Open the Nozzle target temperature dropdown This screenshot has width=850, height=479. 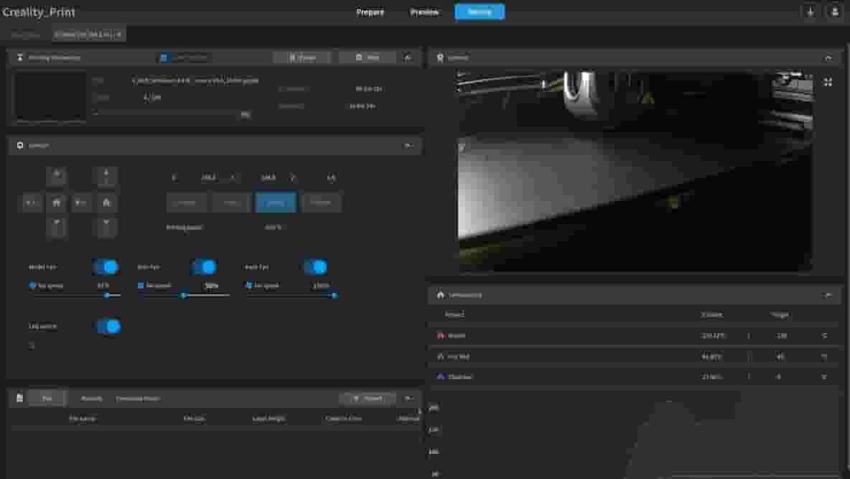(x=824, y=336)
